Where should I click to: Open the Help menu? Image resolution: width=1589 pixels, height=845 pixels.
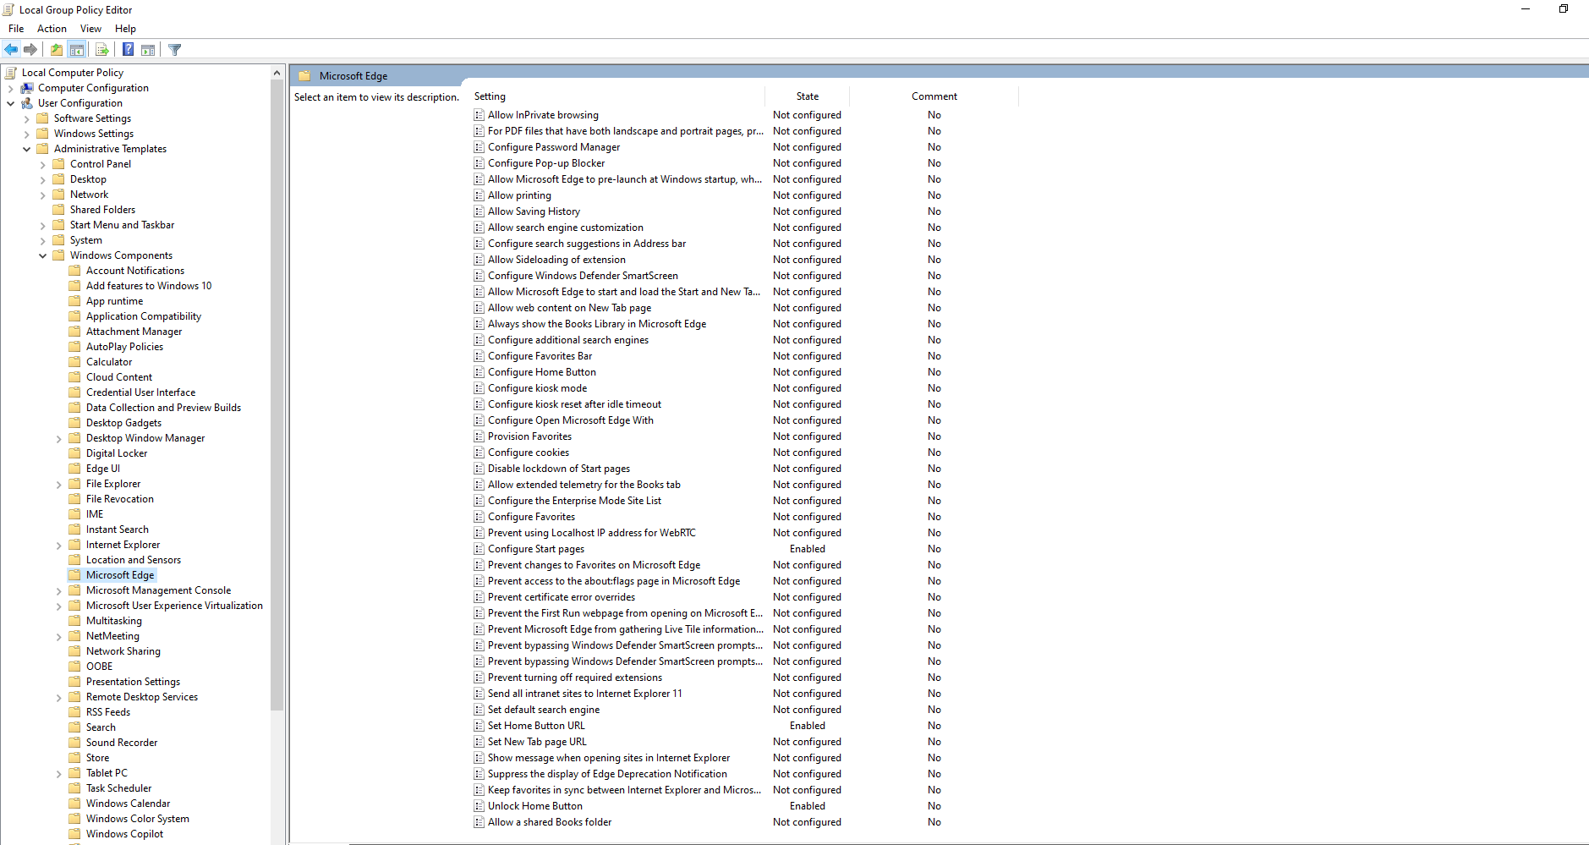click(x=125, y=29)
